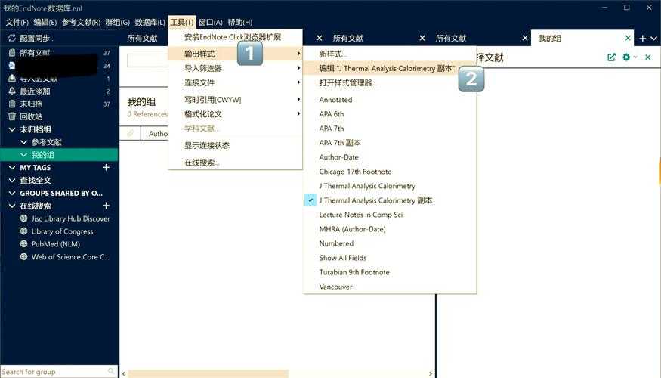This screenshot has width=661, height=378.
Task: Open the 群组(G) menu
Action: 117,23
